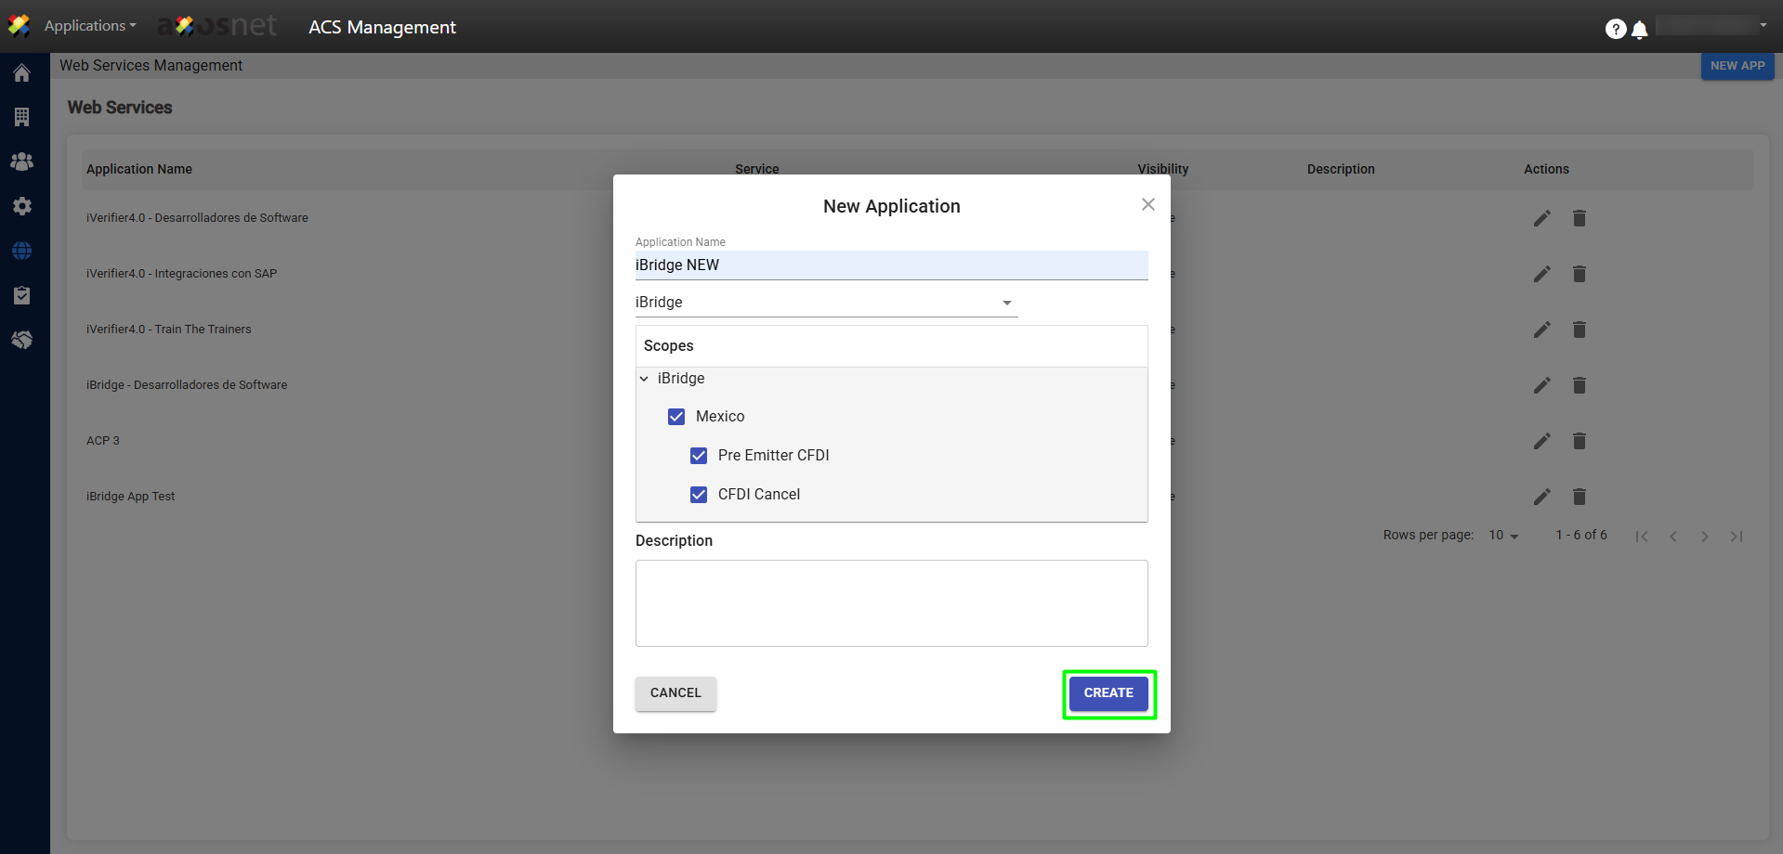Delete the ACP 3 application row
The width and height of the screenshot is (1783, 854).
(1579, 441)
